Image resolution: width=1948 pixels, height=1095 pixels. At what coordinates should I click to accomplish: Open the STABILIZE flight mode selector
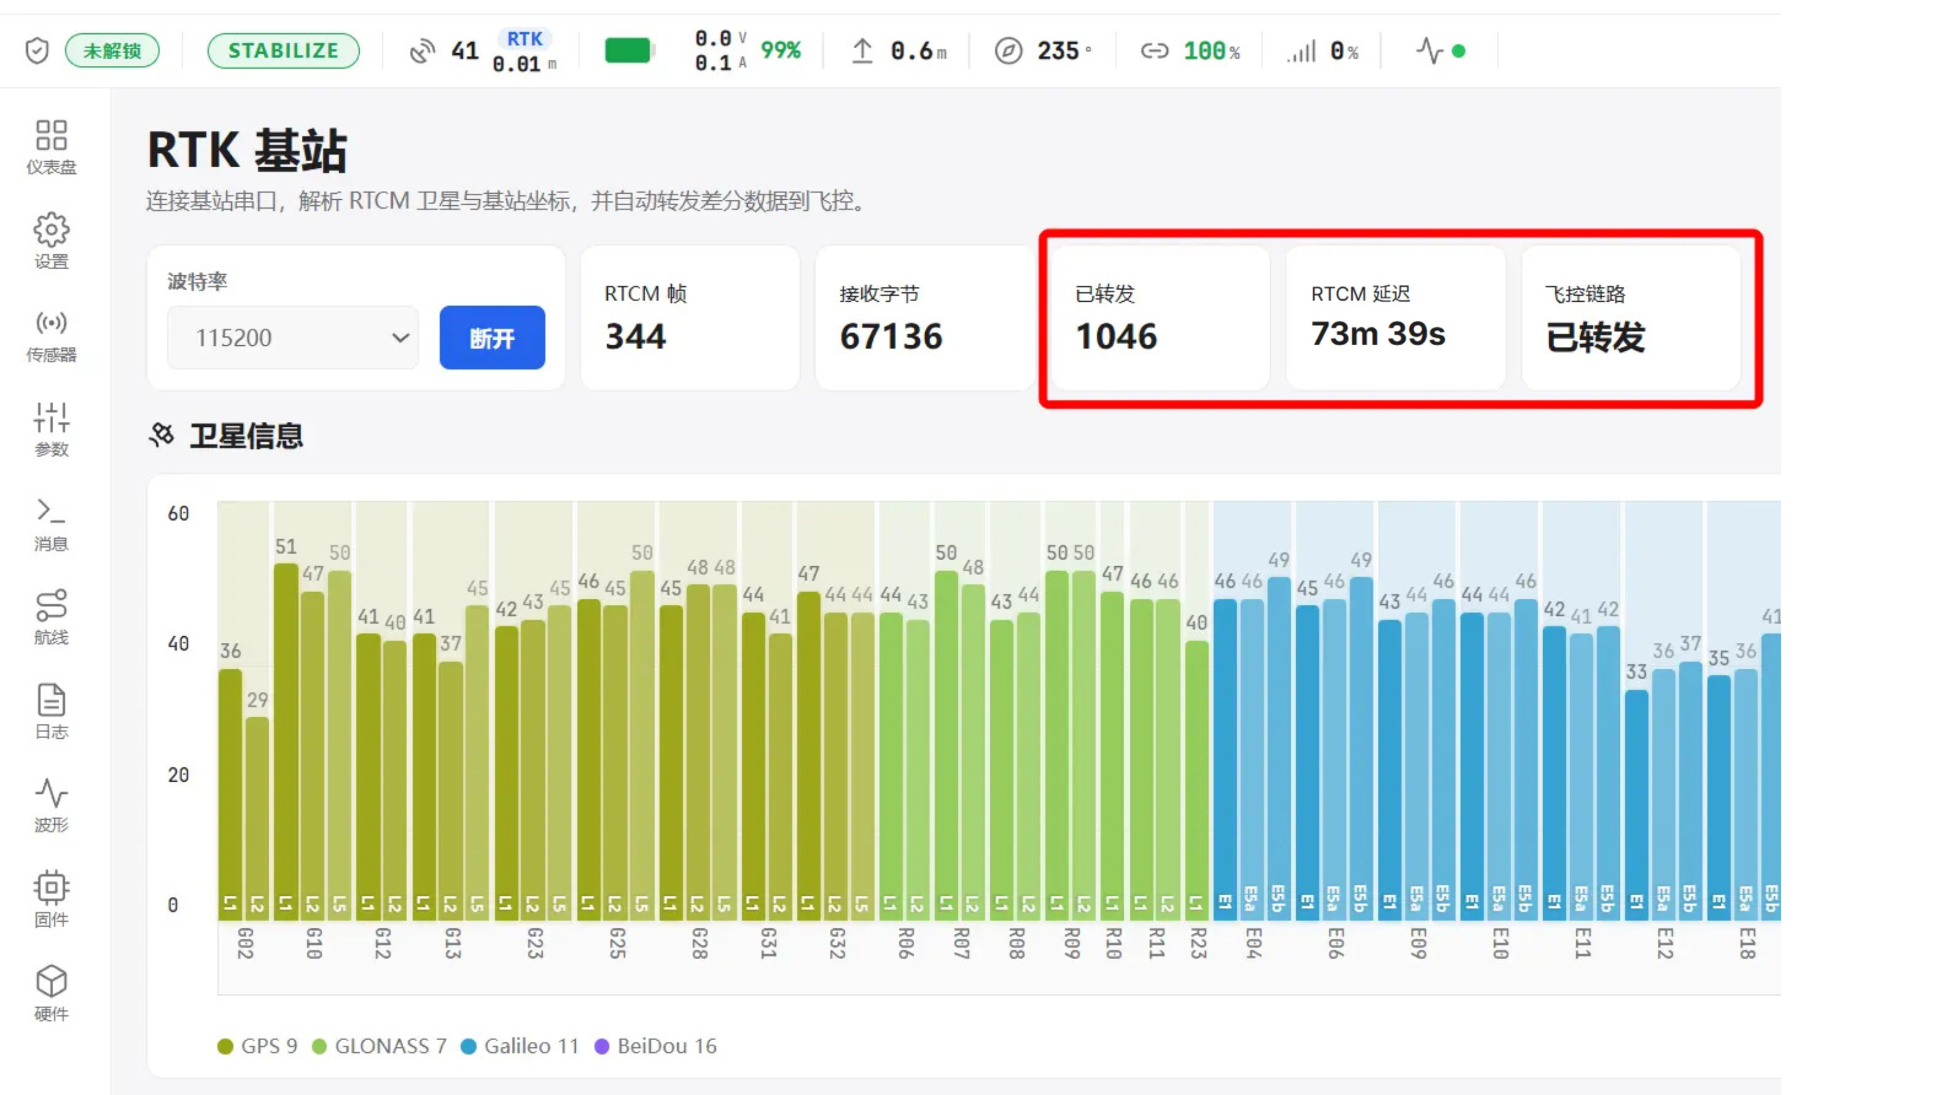[284, 51]
